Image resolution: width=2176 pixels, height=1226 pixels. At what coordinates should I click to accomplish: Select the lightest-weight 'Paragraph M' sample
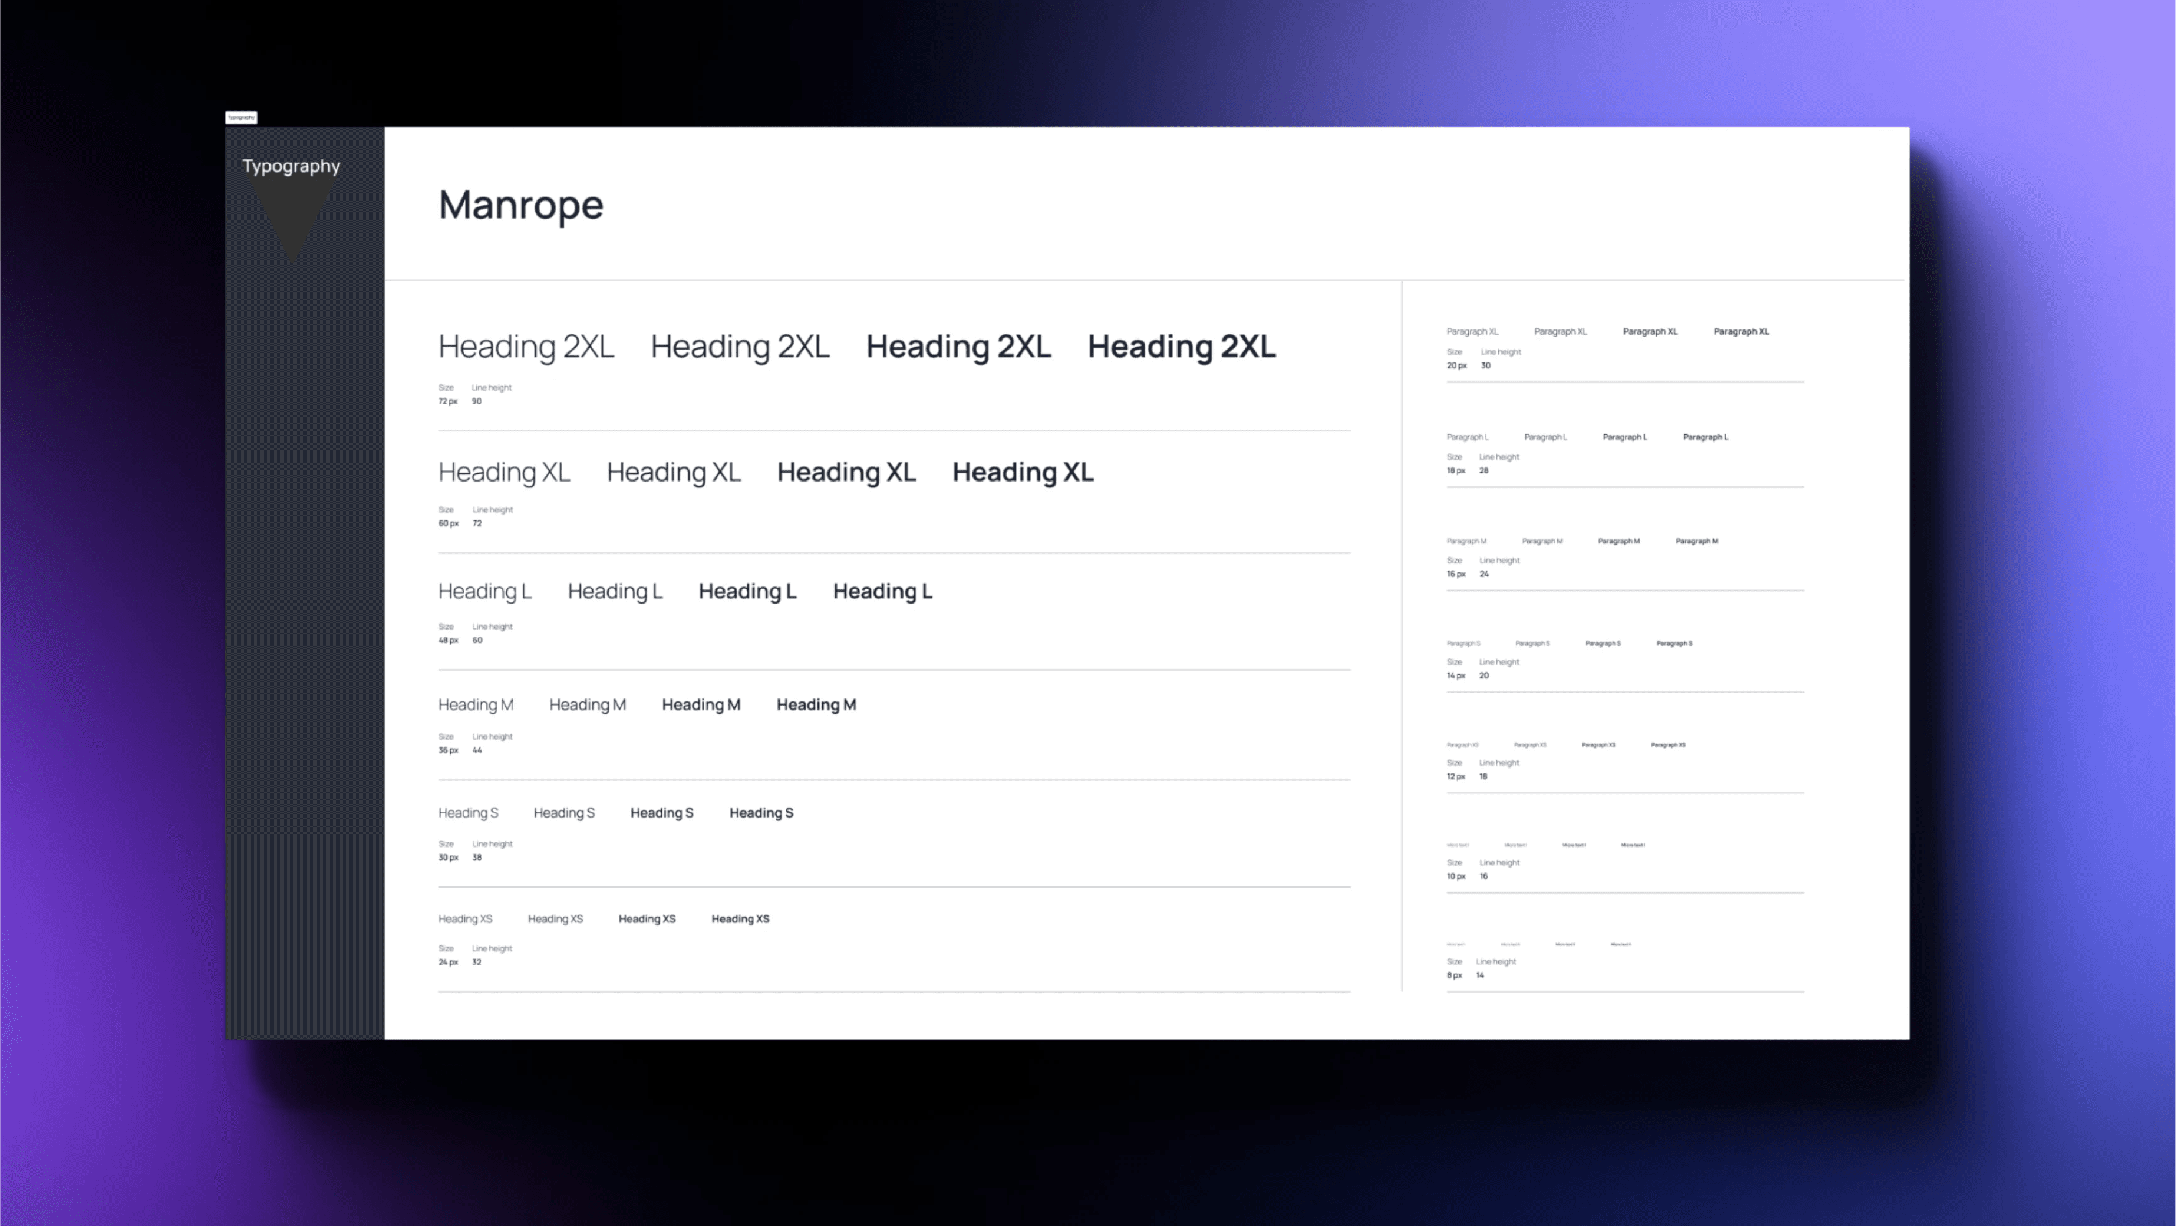coord(1466,542)
